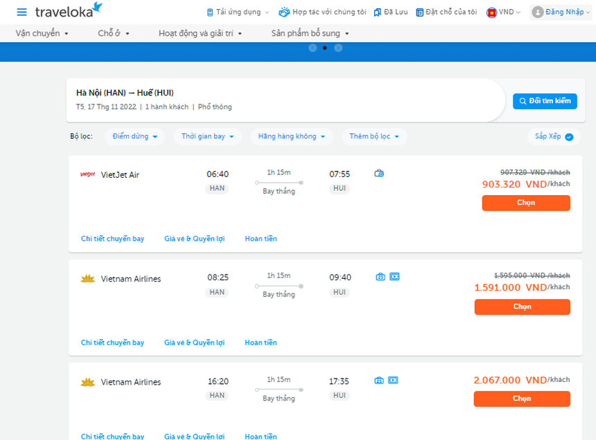This screenshot has height=440, width=596.
Task: Choose the VietJet Air flight with Chọn
Action: [x=525, y=203]
